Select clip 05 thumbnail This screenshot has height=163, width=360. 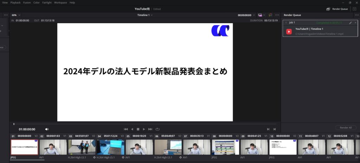click(x=139, y=147)
